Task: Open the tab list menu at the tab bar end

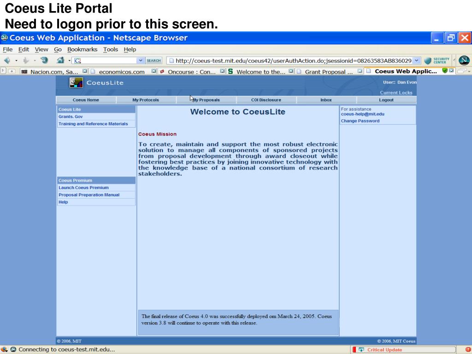Action: (x=464, y=71)
